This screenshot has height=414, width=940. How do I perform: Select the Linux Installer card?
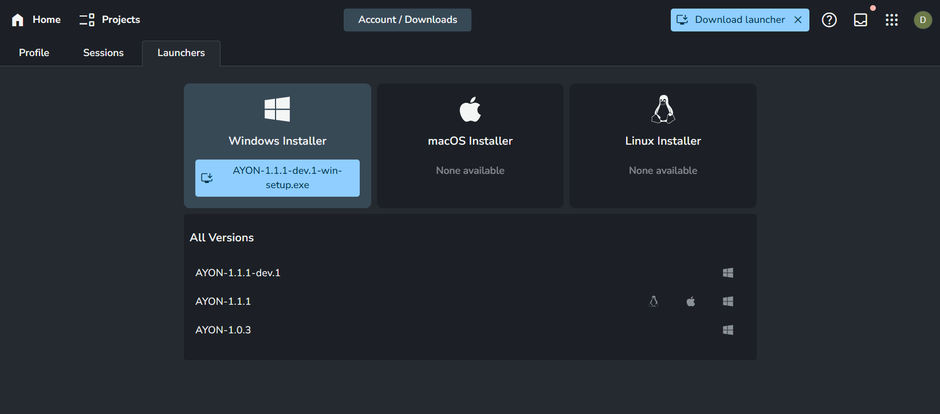[663, 145]
